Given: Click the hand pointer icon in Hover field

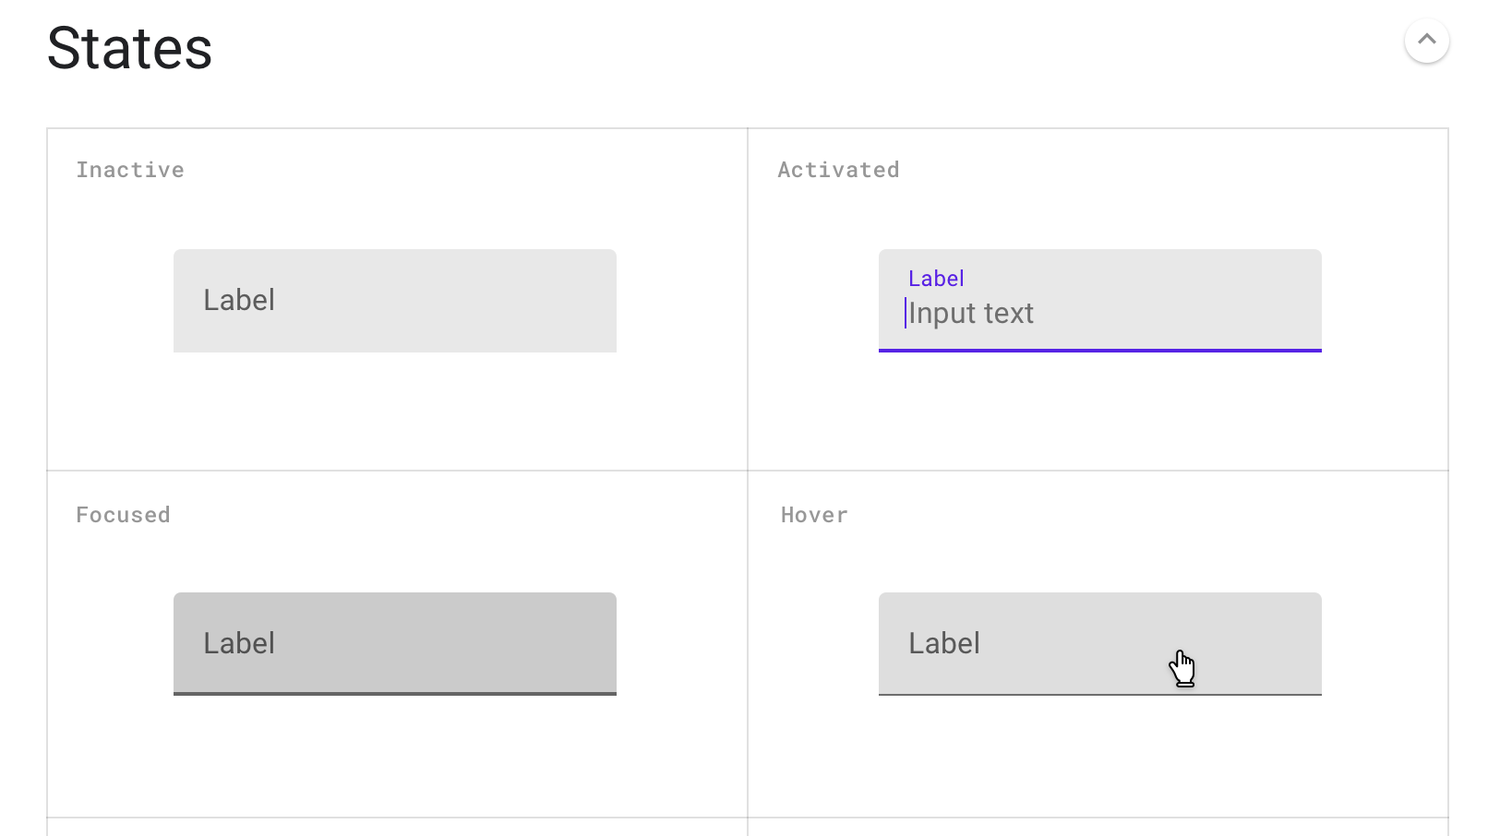Looking at the screenshot, I should click(x=1182, y=668).
